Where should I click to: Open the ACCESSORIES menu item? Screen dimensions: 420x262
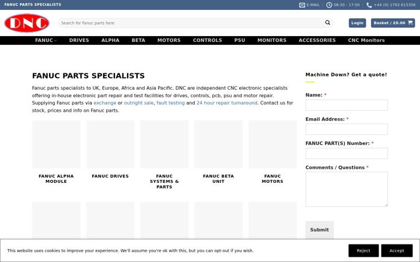point(317,40)
